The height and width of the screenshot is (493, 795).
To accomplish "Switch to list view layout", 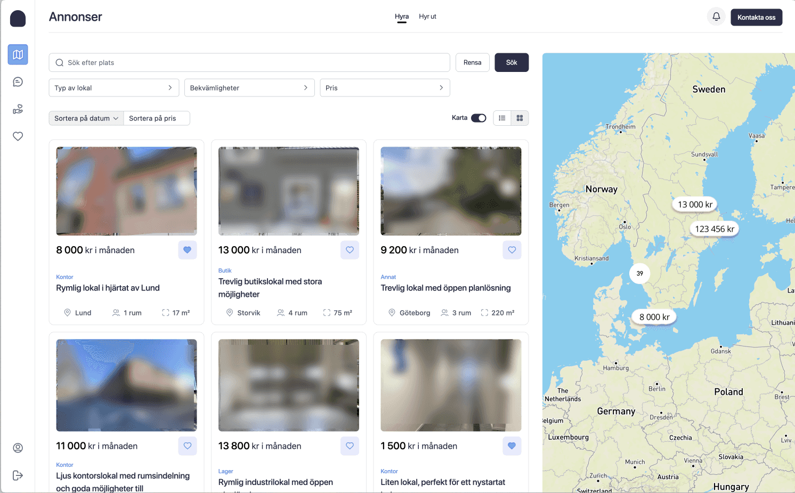I will point(502,118).
